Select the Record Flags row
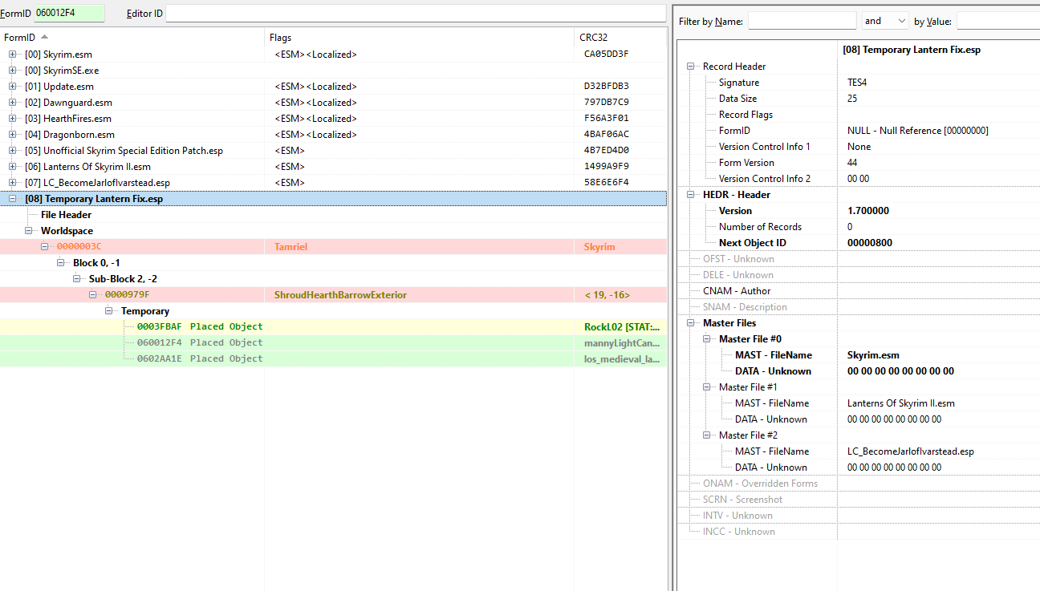The height and width of the screenshot is (591, 1040). point(859,115)
